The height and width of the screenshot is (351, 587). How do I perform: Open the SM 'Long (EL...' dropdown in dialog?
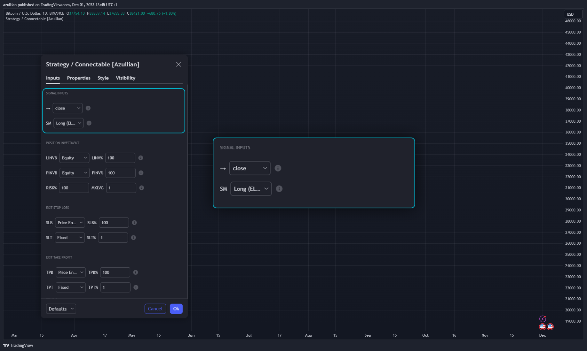coord(68,123)
